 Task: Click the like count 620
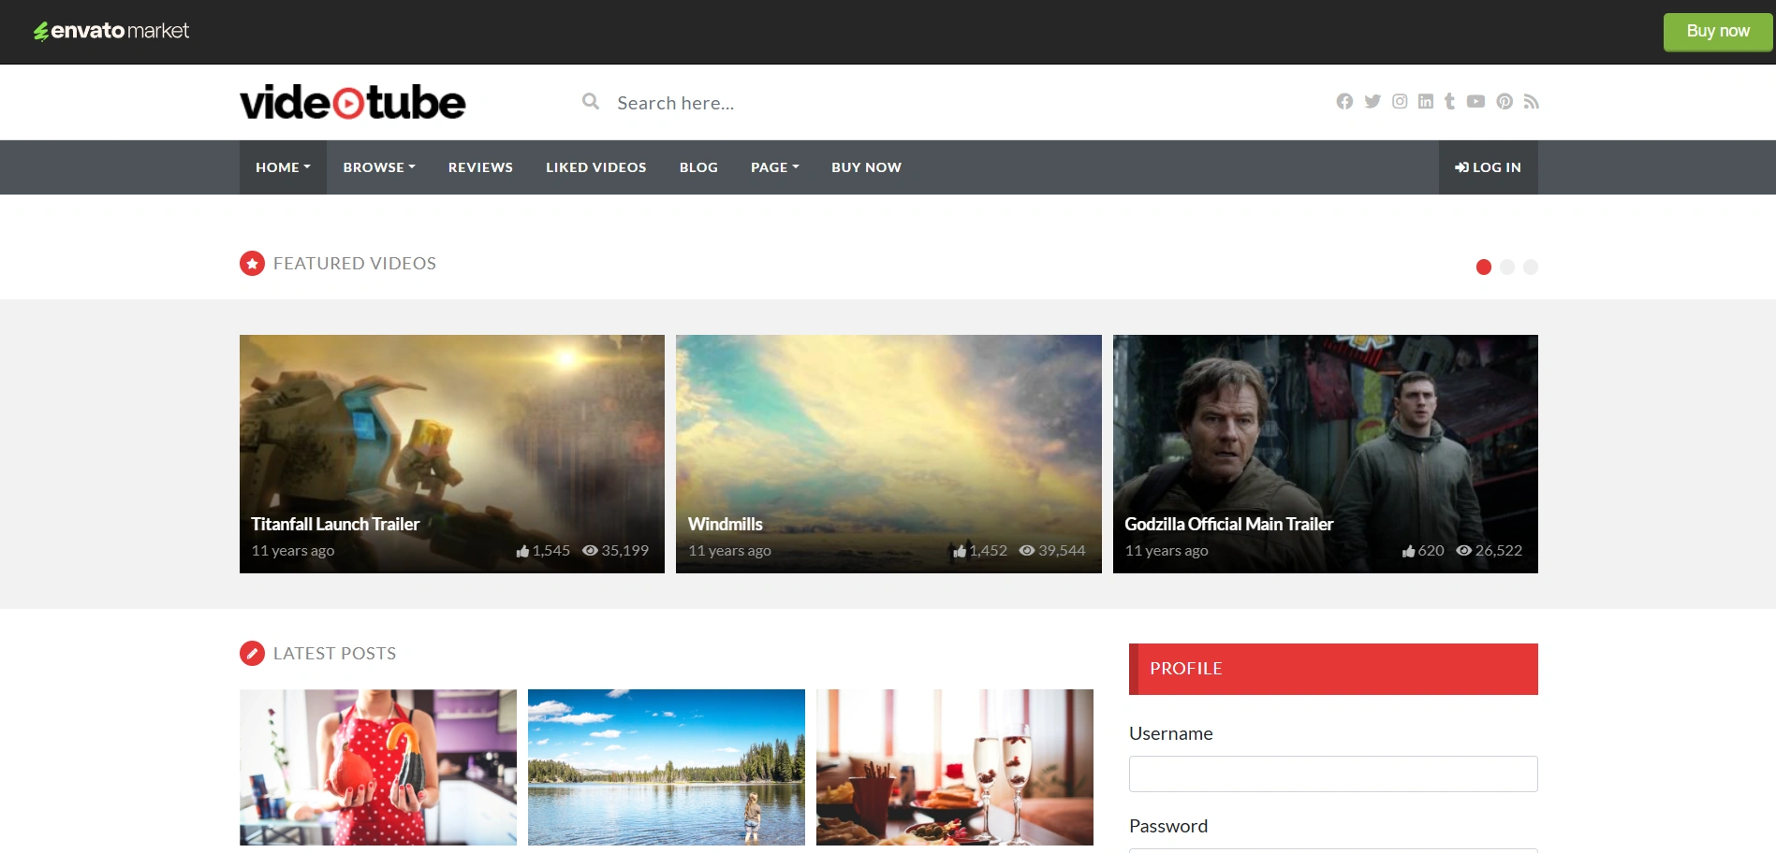pos(1431,551)
